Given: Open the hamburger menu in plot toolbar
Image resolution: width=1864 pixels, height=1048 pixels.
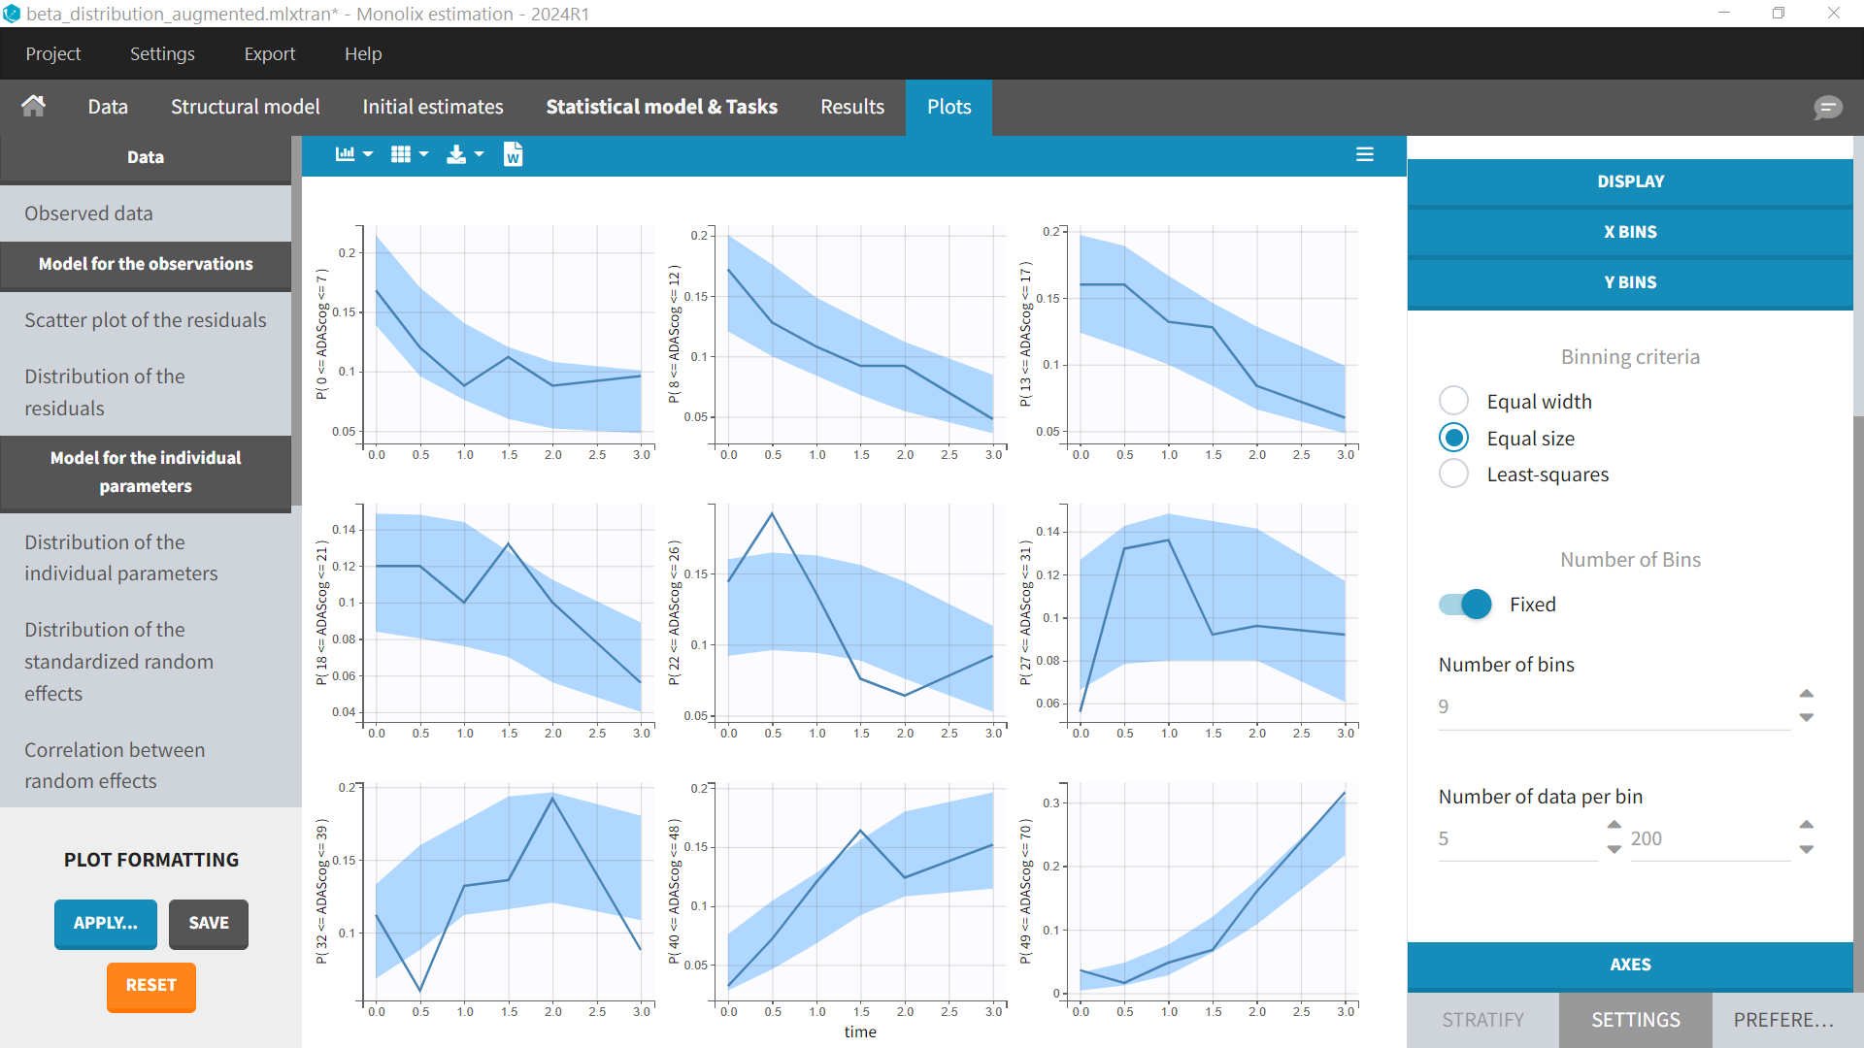Looking at the screenshot, I should tap(1364, 154).
